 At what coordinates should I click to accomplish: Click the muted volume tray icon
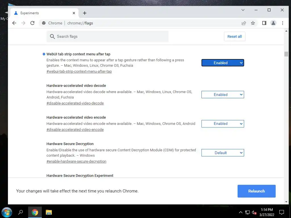pos(254,212)
